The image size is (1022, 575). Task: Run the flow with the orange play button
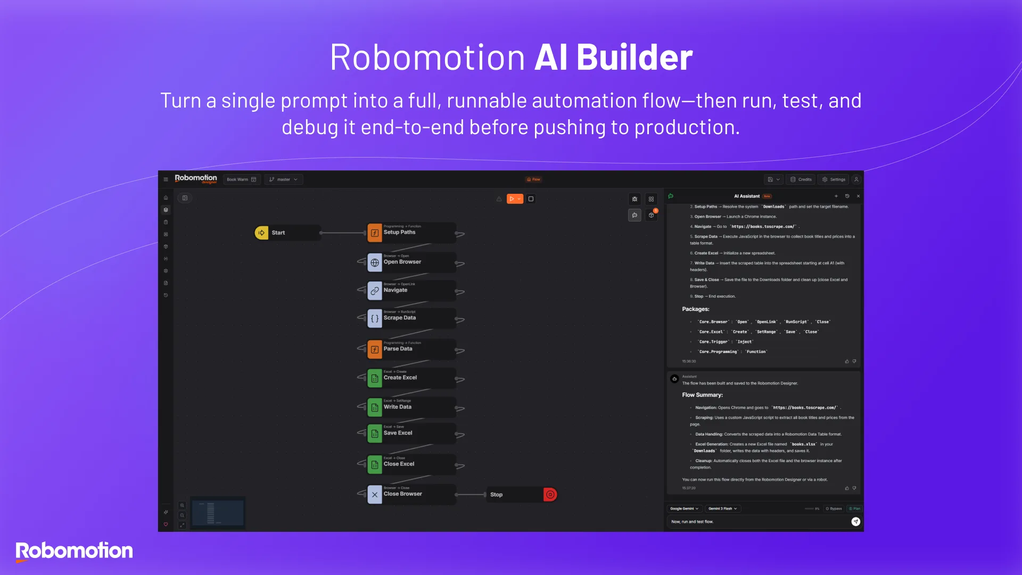pos(512,199)
